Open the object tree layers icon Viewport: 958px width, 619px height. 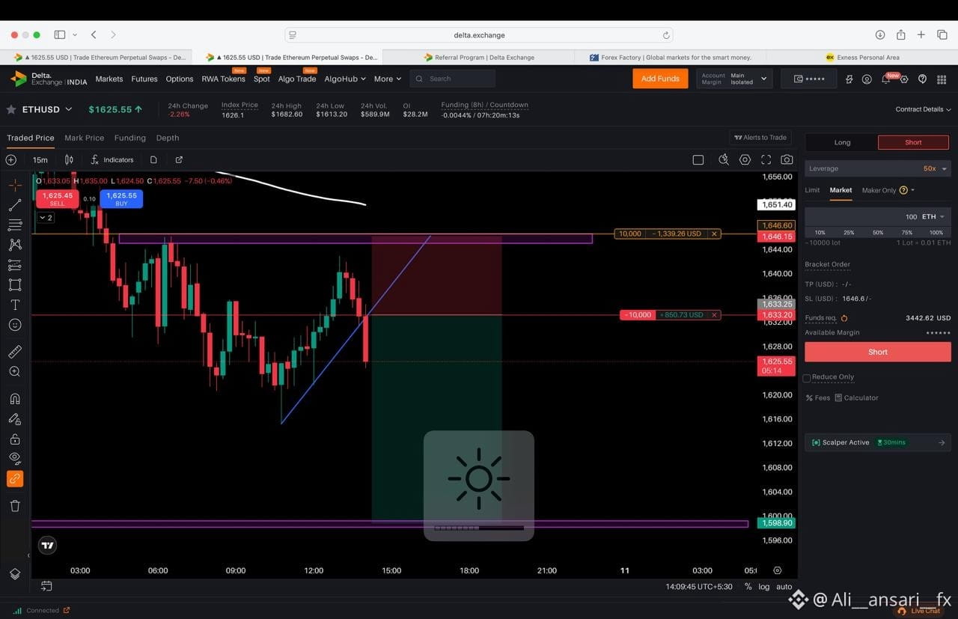click(x=15, y=574)
